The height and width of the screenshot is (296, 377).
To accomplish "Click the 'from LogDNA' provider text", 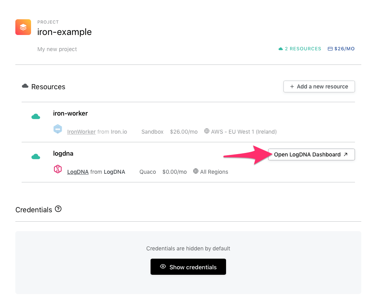I will [108, 172].
